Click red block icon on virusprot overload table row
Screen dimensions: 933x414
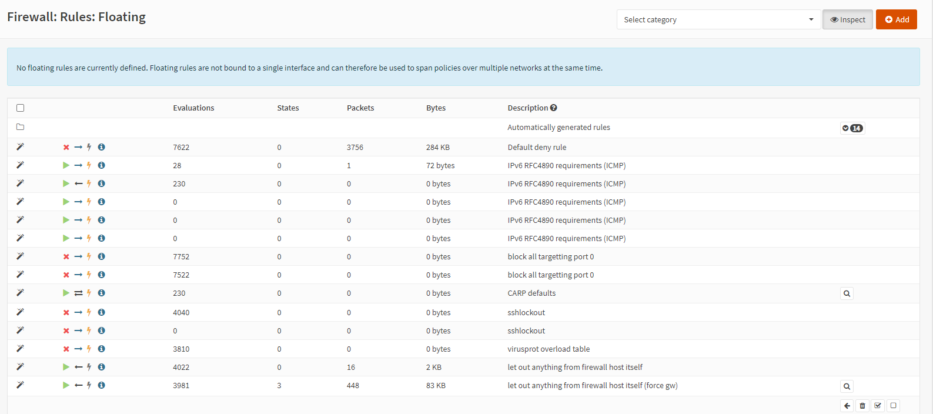click(x=66, y=349)
